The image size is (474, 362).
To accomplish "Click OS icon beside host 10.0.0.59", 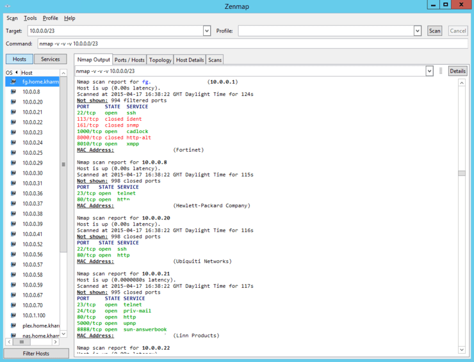I will [x=13, y=285].
